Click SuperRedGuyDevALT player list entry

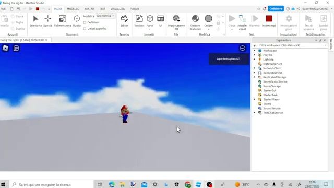[228, 59]
